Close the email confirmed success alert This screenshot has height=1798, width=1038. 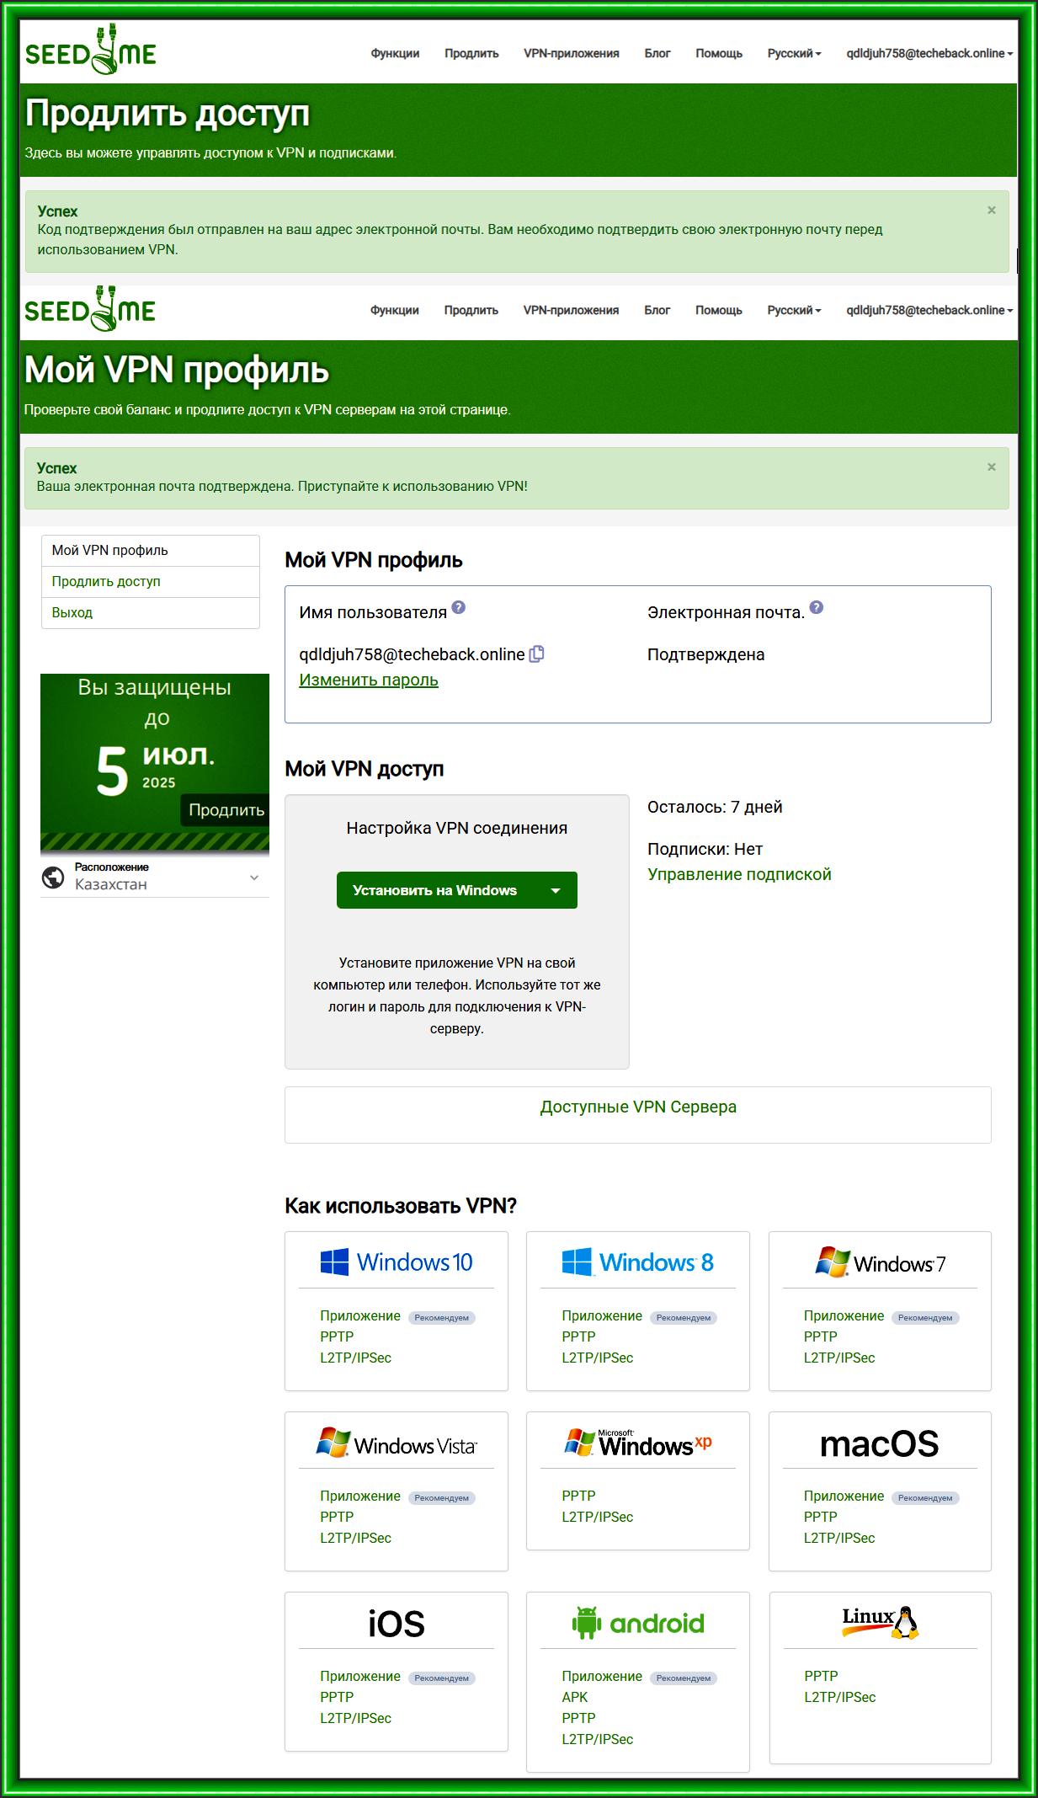click(992, 467)
